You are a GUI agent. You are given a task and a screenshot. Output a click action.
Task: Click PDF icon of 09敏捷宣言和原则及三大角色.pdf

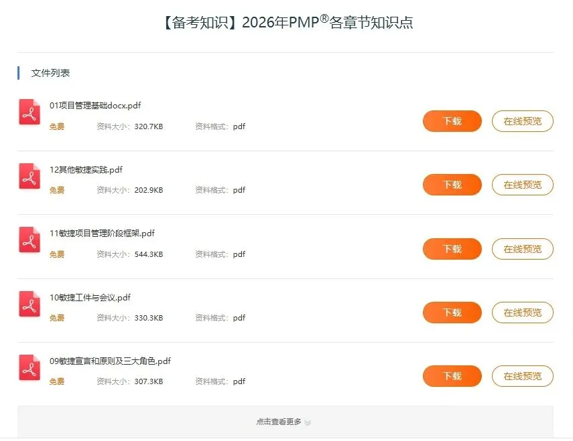(x=29, y=367)
